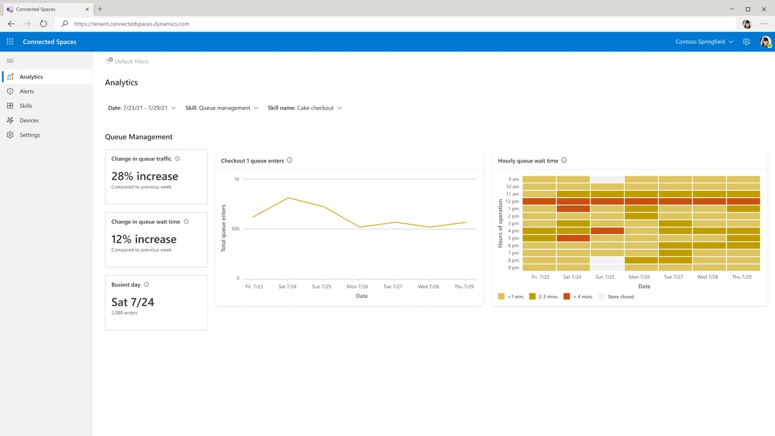Open settings gear in blue header
Viewport: 775px width, 436px height.
[746, 42]
